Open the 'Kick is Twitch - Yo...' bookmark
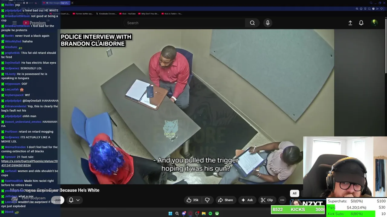Image resolution: width=387 pixels, height=217 pixels. tap(172, 14)
